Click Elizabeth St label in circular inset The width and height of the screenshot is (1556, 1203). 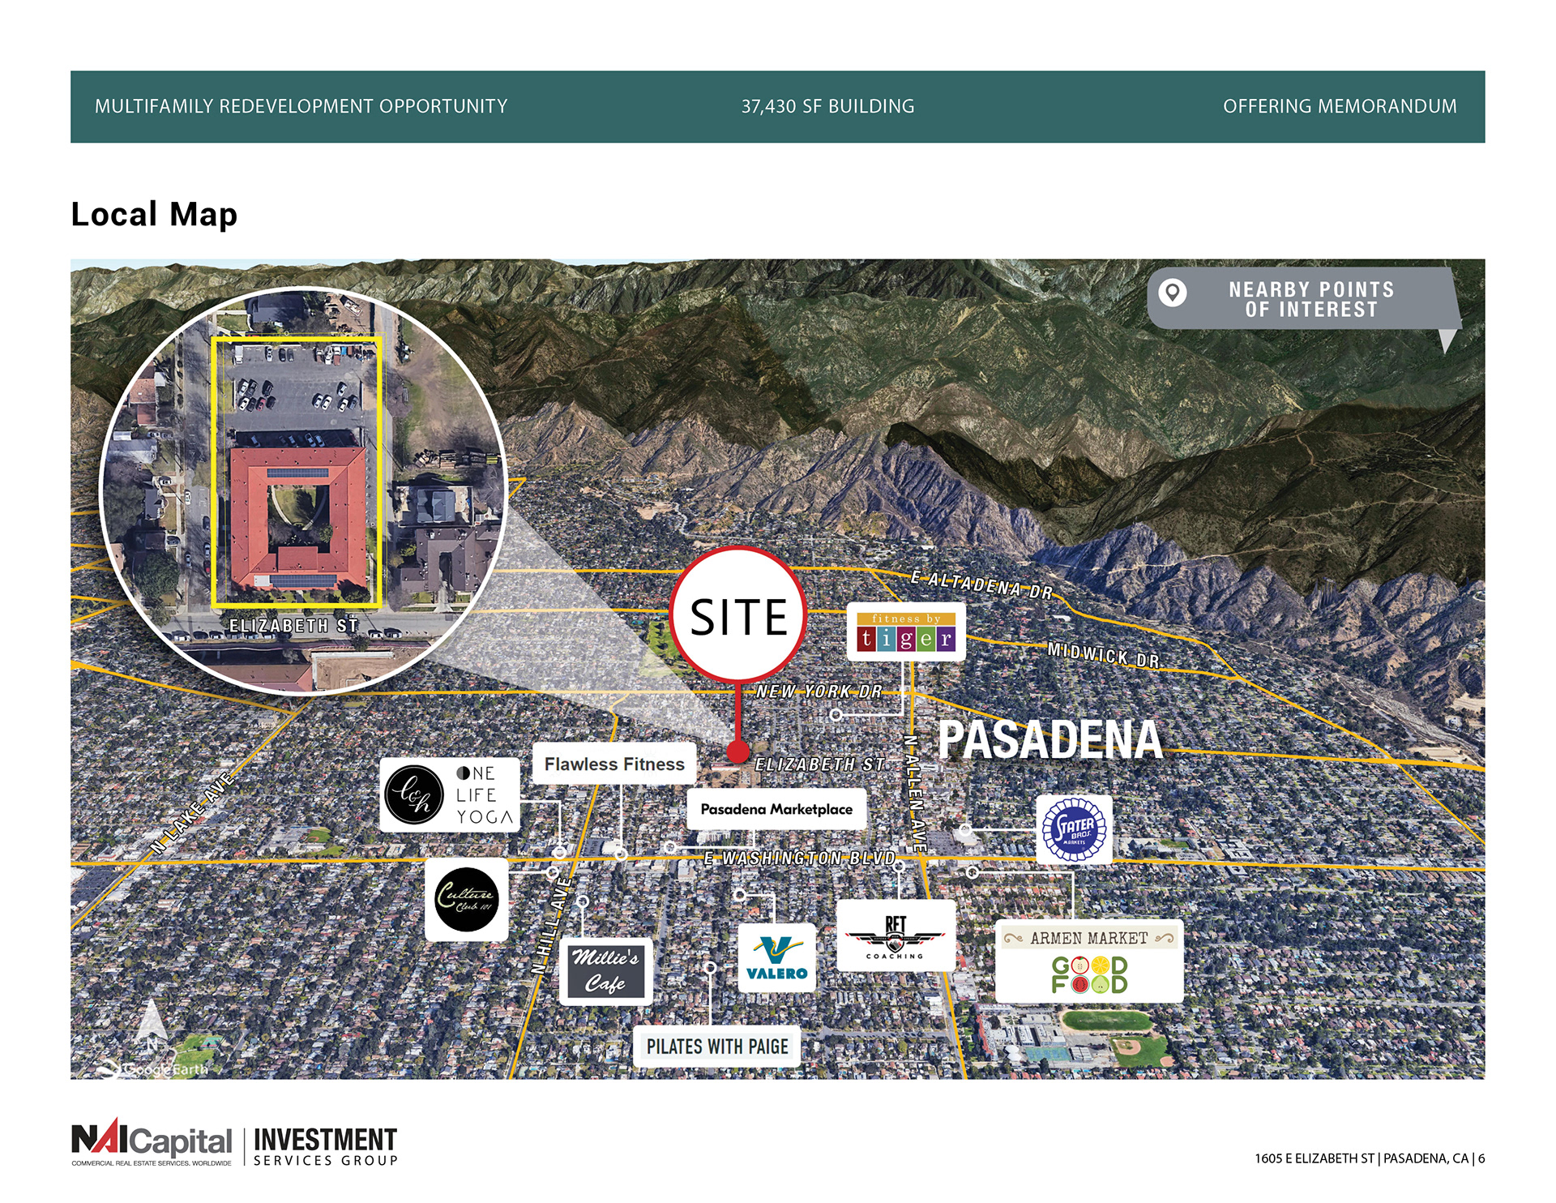point(293,626)
